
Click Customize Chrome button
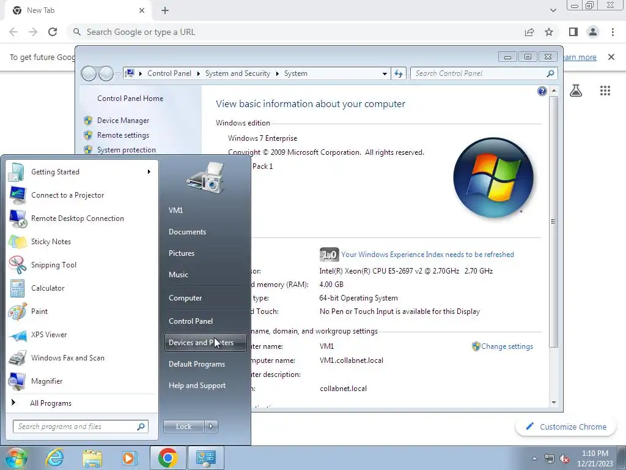point(567,427)
